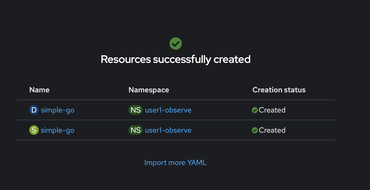Click the large green success checkmark icon
Image resolution: width=370 pixels, height=190 pixels.
[176, 44]
